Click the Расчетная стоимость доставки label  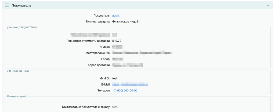(x=88, y=41)
